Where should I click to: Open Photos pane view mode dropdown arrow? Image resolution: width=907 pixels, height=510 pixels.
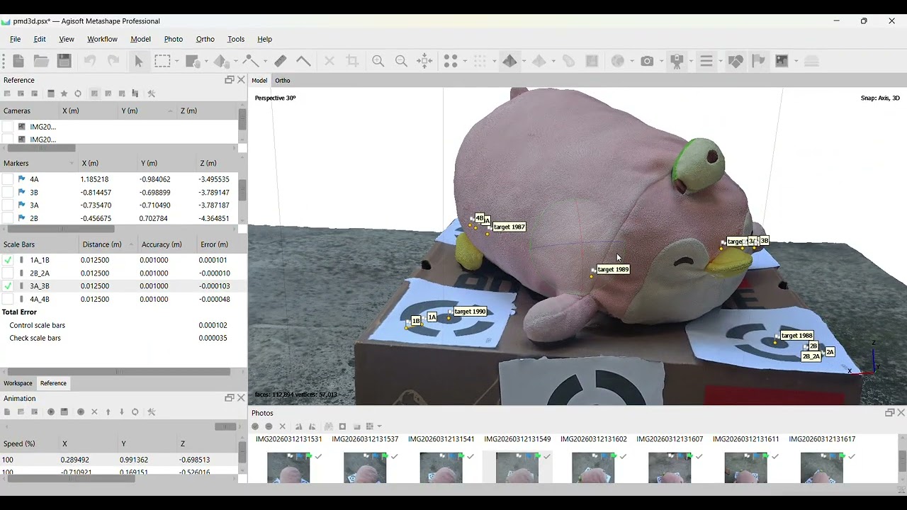click(380, 426)
